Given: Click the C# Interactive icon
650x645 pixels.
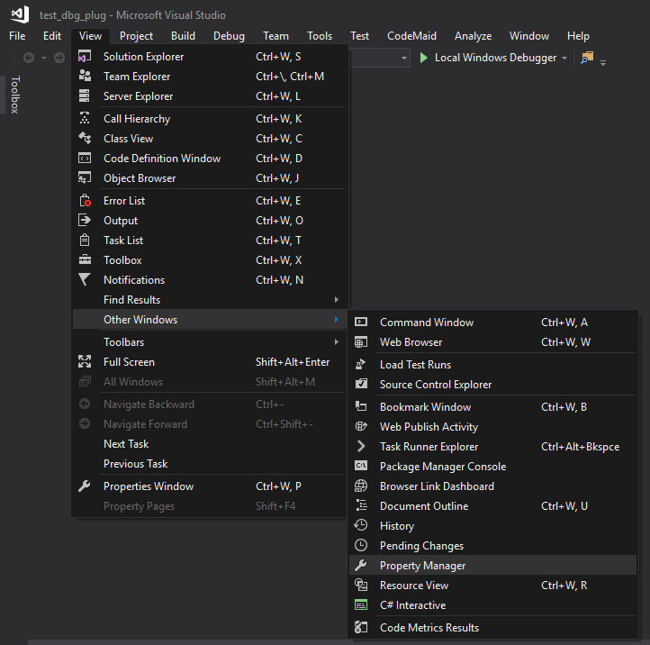Looking at the screenshot, I should coord(361,605).
